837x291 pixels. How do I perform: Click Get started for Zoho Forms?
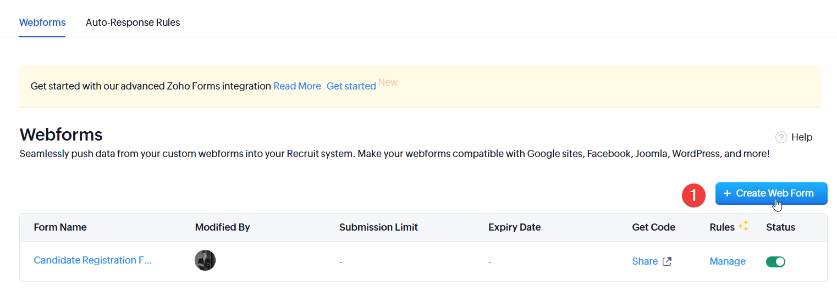point(351,86)
